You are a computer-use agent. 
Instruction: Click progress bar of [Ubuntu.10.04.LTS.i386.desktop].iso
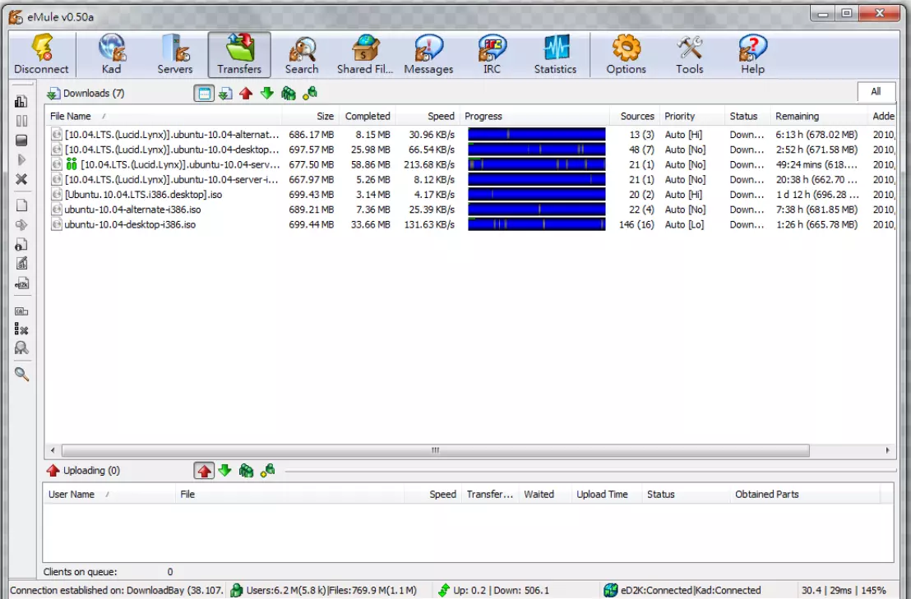click(536, 195)
